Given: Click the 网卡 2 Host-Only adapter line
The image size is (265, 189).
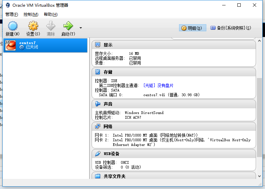Looking at the screenshot, I should coord(173,142).
